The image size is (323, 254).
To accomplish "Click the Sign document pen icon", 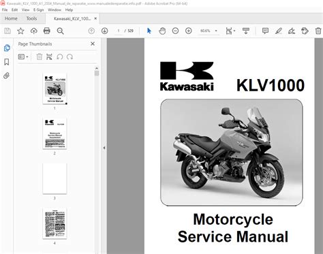I will 292,31.
